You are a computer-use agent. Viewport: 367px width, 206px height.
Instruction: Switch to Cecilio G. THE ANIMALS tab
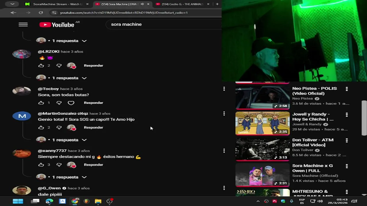coord(182,4)
